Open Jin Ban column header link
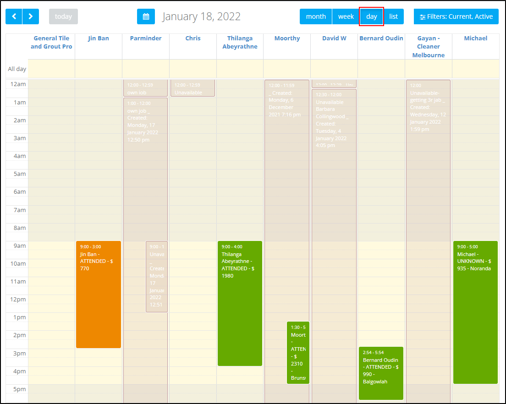 click(99, 38)
